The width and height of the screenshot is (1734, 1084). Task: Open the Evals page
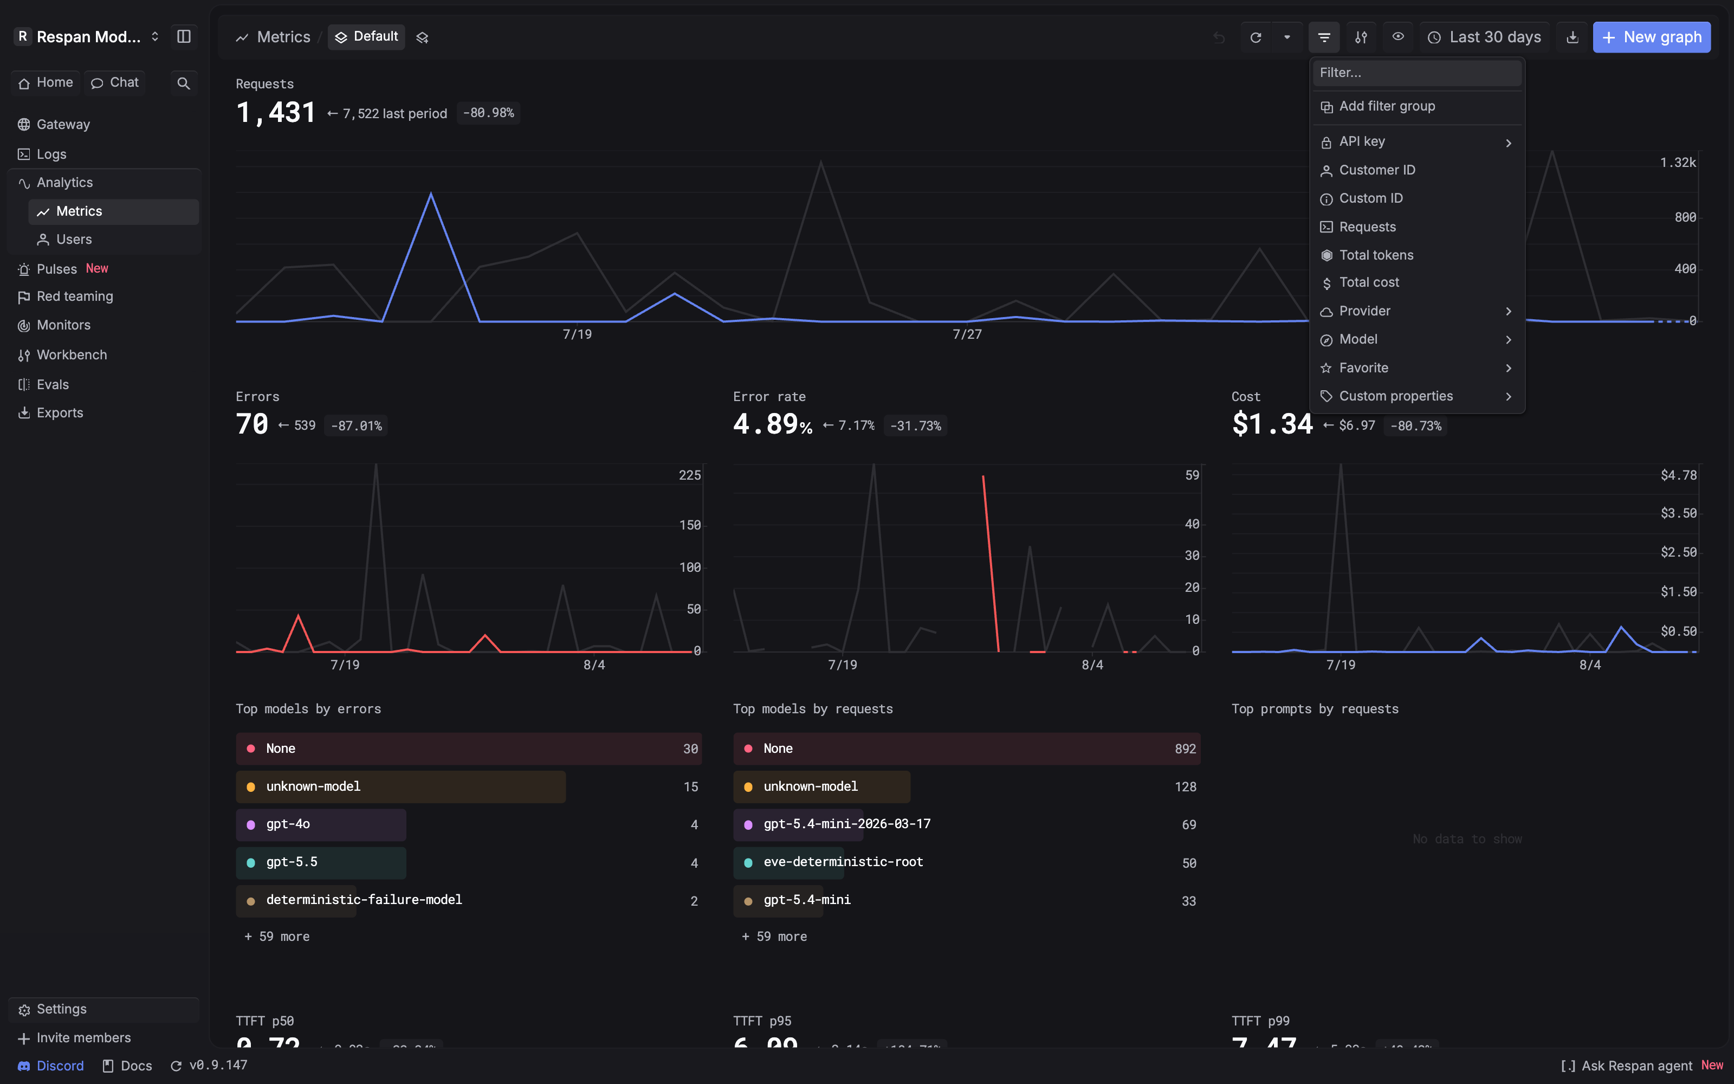tap(104, 384)
